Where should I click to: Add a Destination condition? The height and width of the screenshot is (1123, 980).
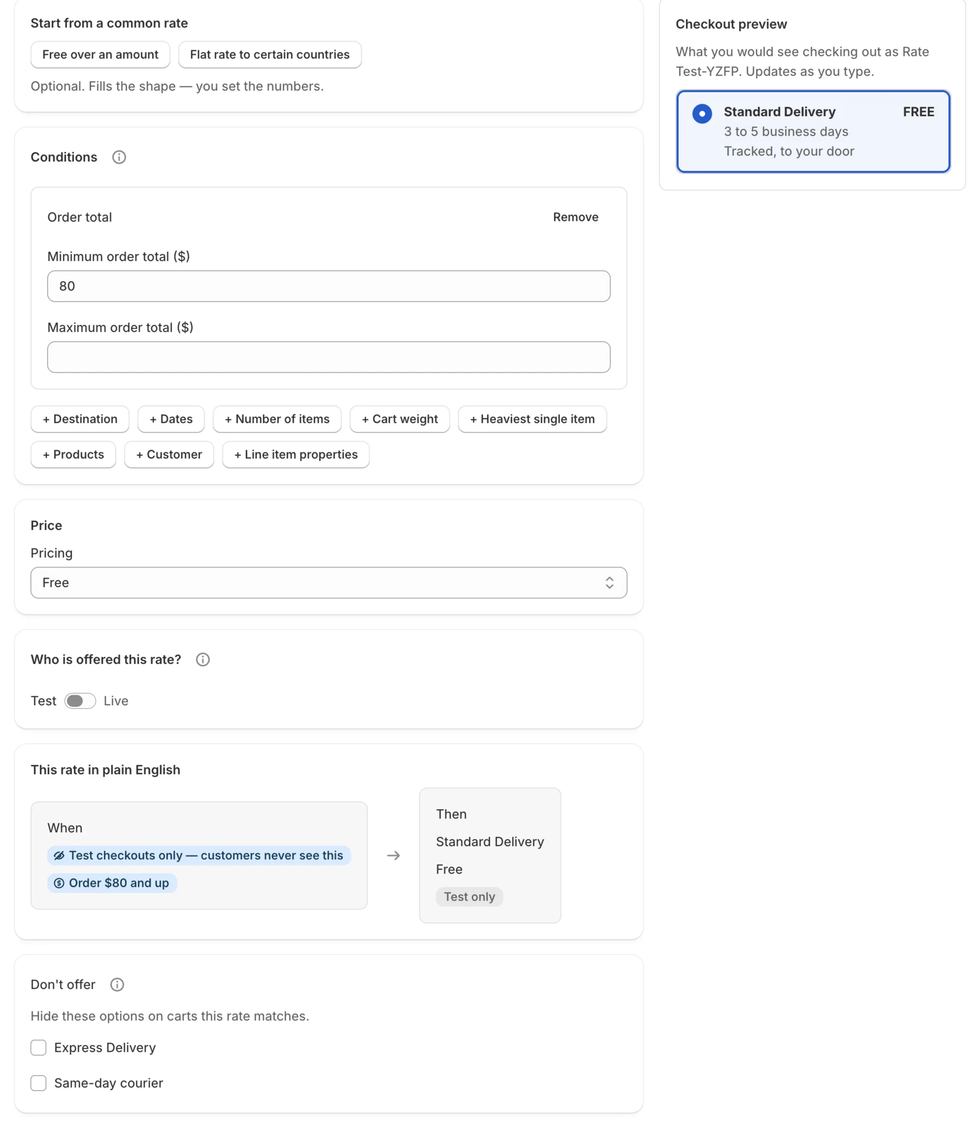(x=80, y=419)
